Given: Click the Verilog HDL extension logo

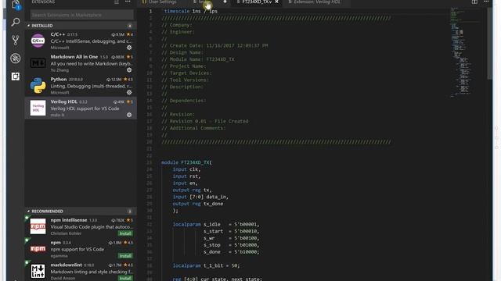Looking at the screenshot, I should point(38,108).
